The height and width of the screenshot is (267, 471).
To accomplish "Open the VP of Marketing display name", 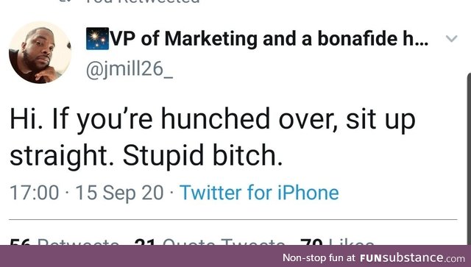I will coord(269,39).
